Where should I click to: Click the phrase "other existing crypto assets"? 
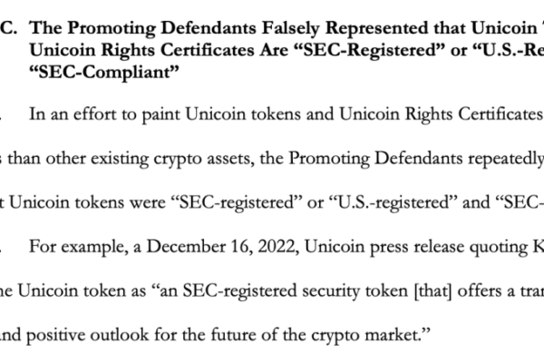(x=148, y=159)
